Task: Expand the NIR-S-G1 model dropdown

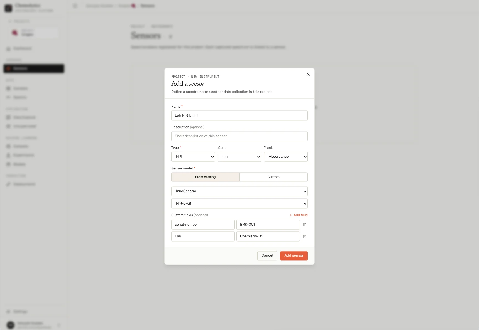Action: click(239, 203)
